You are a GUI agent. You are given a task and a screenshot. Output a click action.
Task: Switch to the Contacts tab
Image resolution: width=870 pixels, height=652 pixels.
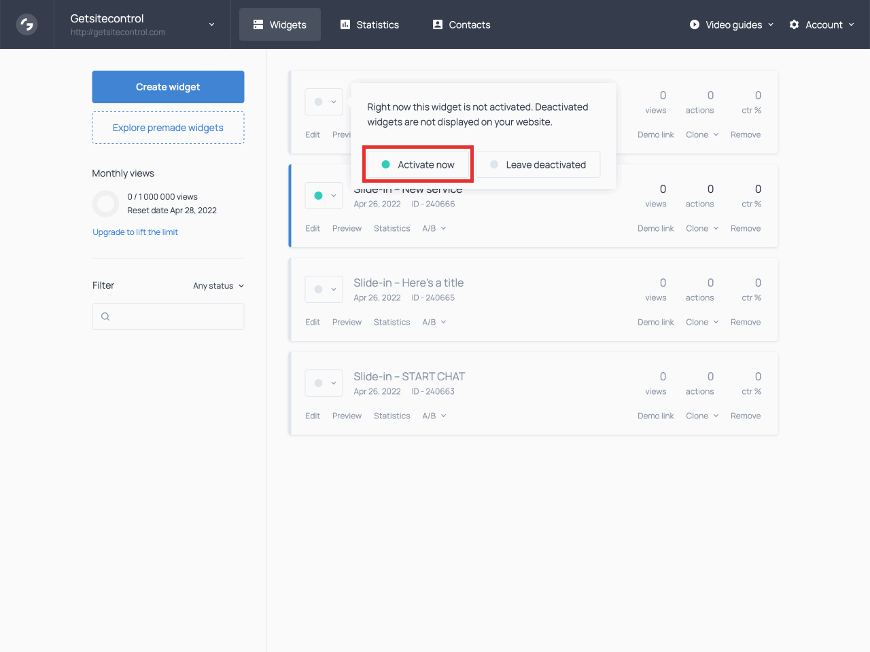pyautogui.click(x=462, y=24)
